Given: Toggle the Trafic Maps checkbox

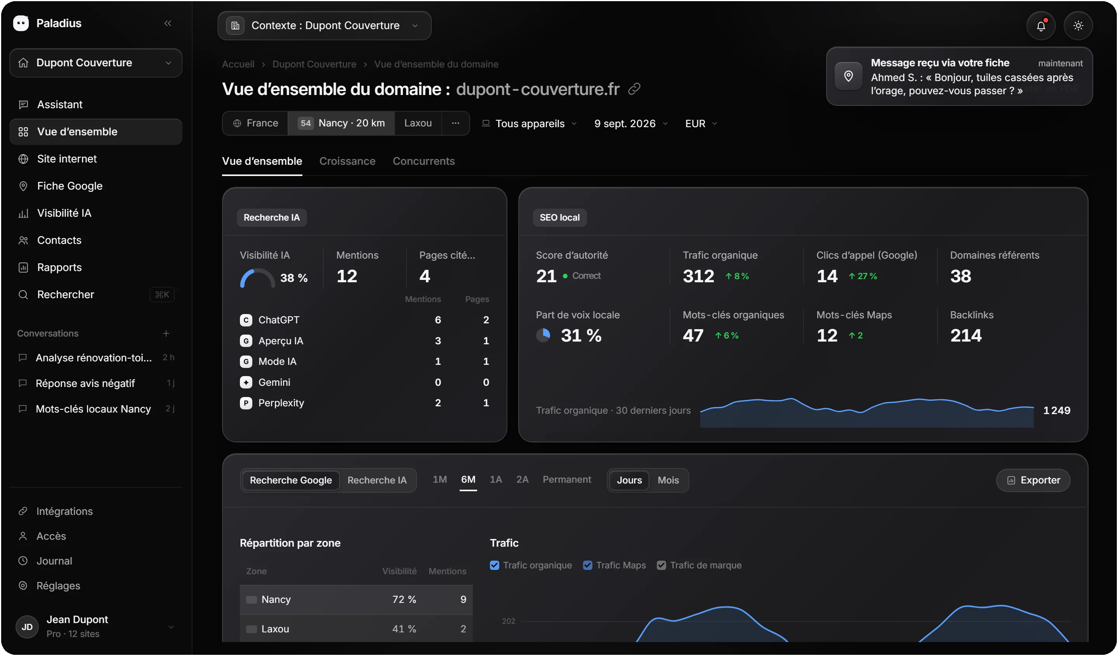Looking at the screenshot, I should click(x=587, y=566).
